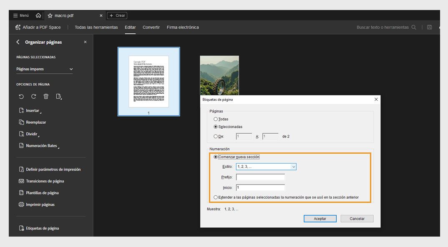Click the A: end page field
The height and width of the screenshot is (247, 448).
click(x=270, y=136)
